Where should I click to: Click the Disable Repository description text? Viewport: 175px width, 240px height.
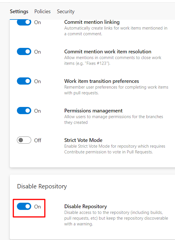pyautogui.click(x=116, y=218)
